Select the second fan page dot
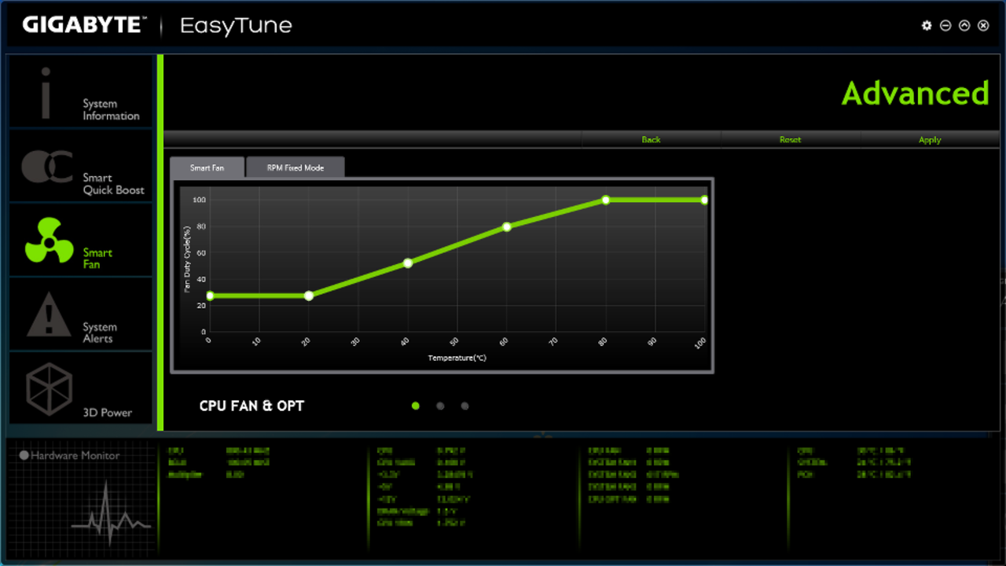The height and width of the screenshot is (566, 1006). coord(440,406)
